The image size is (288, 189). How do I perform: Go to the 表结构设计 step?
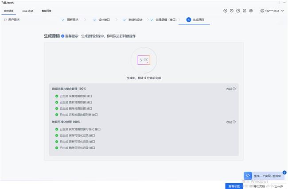(133, 19)
